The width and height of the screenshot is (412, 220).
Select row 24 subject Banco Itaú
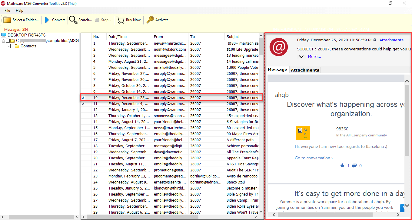(170, 182)
